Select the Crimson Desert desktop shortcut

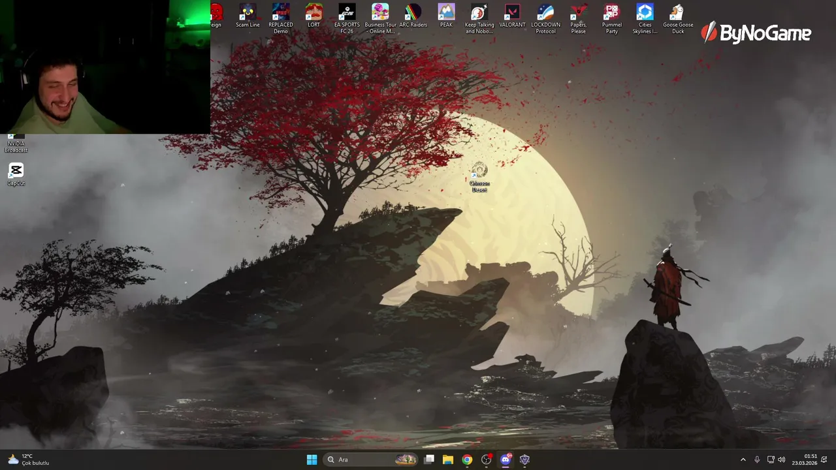479,178
